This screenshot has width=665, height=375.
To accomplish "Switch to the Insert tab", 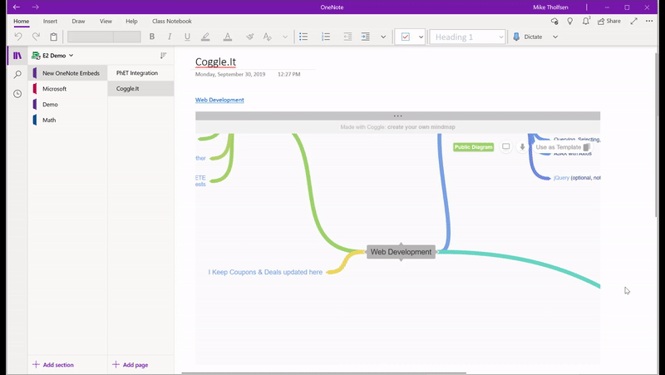I will [50, 22].
